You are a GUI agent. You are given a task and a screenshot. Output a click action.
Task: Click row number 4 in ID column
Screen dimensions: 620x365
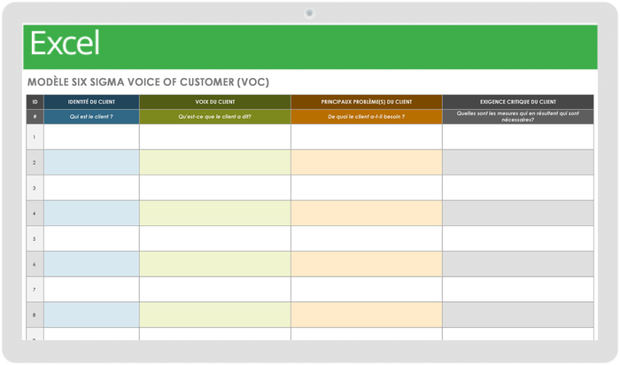pos(35,214)
